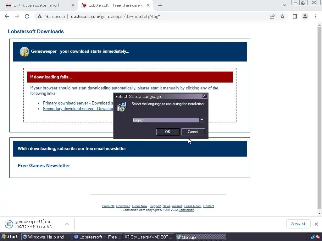Screen dimensions: 322x241
Task: Open the Start menu
Action: [10, 237]
